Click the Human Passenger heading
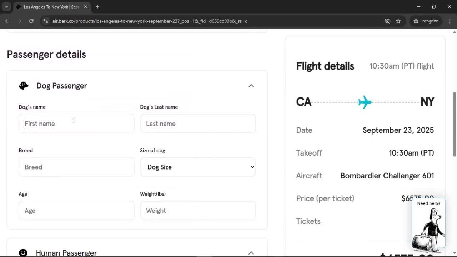The image size is (457, 257). tap(66, 253)
